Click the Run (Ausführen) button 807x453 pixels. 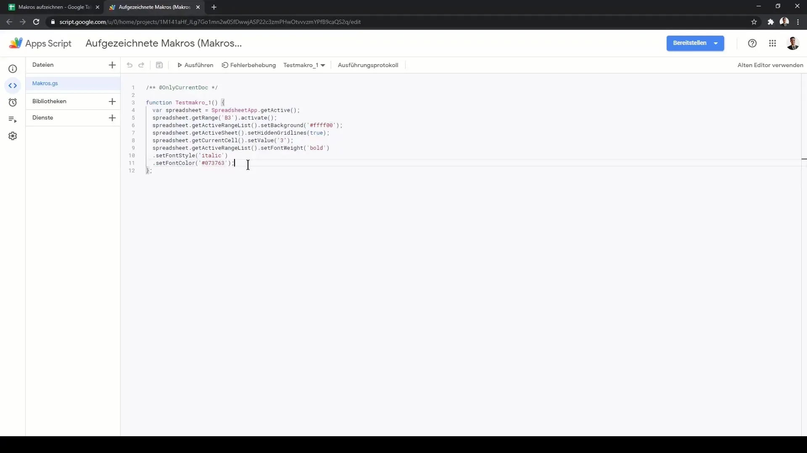[195, 65]
